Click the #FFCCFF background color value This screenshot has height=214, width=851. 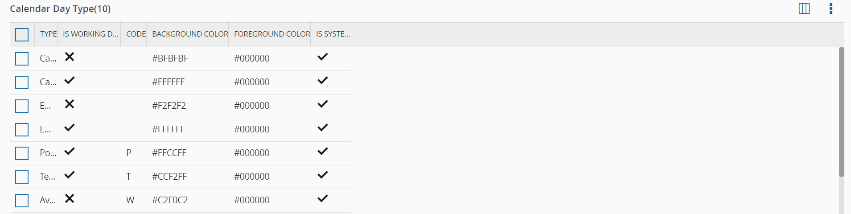pos(169,153)
